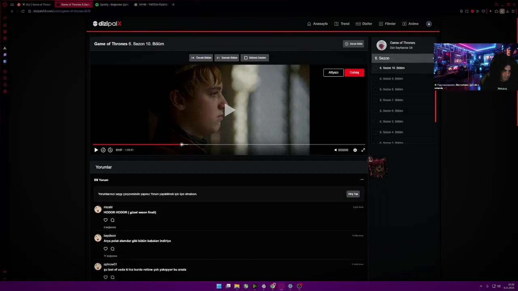Switch to first Dizi Game of Thrones tab
Viewport: 518px width, 291px height.
pyautogui.click(x=34, y=4)
